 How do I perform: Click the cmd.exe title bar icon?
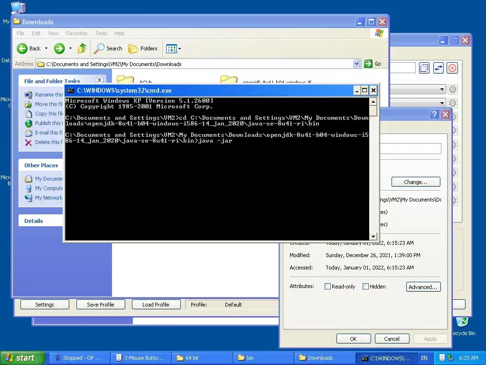coord(70,91)
